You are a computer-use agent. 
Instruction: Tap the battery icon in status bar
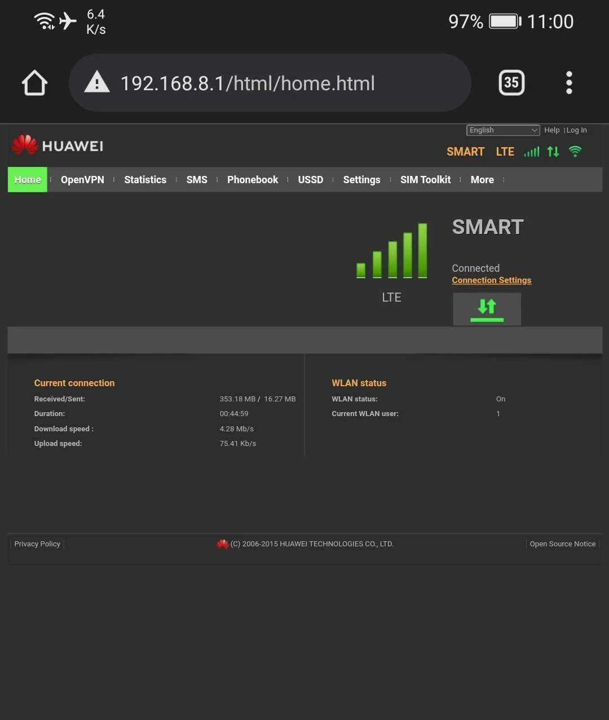[505, 21]
